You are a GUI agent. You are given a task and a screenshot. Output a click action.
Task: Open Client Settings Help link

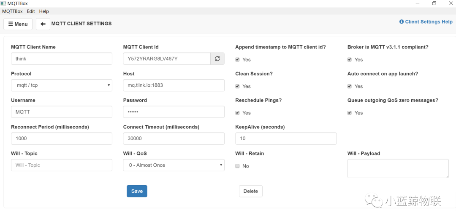426,22
